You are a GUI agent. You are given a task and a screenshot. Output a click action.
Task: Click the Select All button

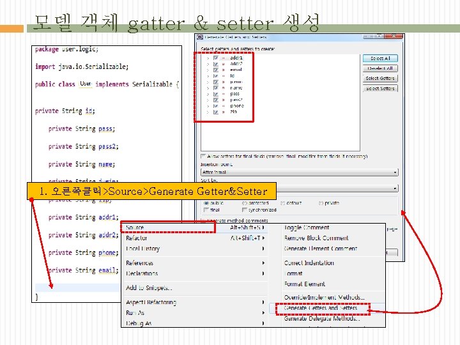(380, 58)
